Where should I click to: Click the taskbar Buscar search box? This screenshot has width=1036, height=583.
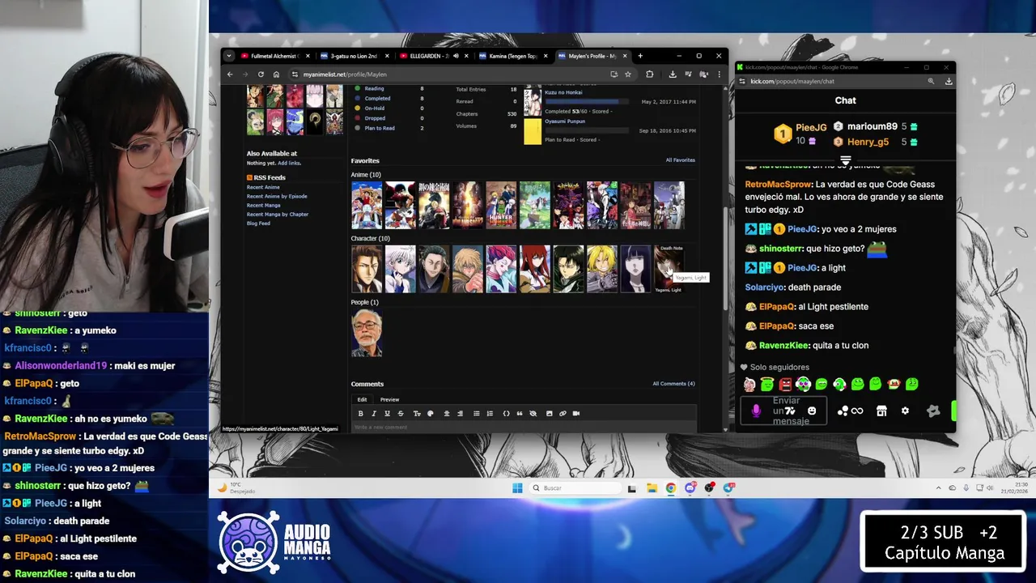point(575,487)
